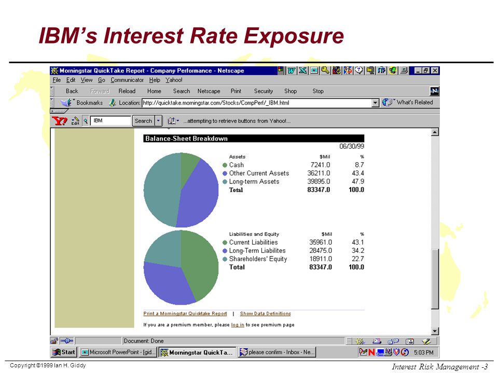This screenshot has width=498, height=373.
Task: Click the PowerPoint slide shortcut icon
Action: click(x=314, y=70)
